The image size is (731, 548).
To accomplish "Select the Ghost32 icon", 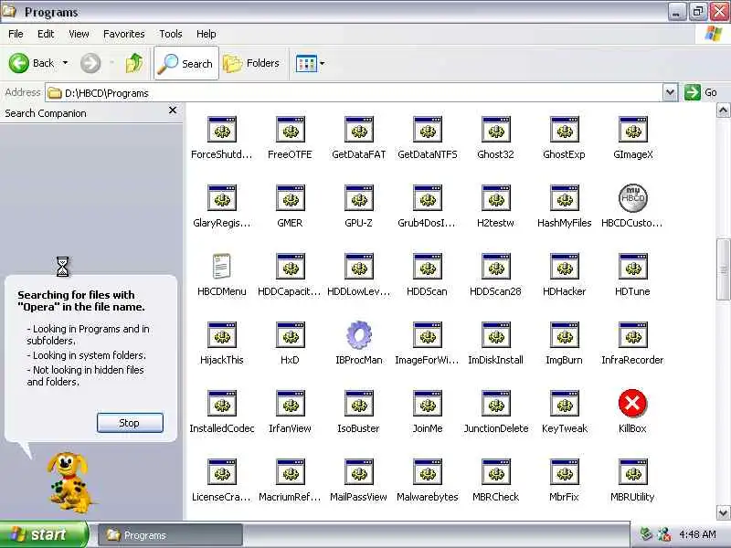I will [x=496, y=129].
